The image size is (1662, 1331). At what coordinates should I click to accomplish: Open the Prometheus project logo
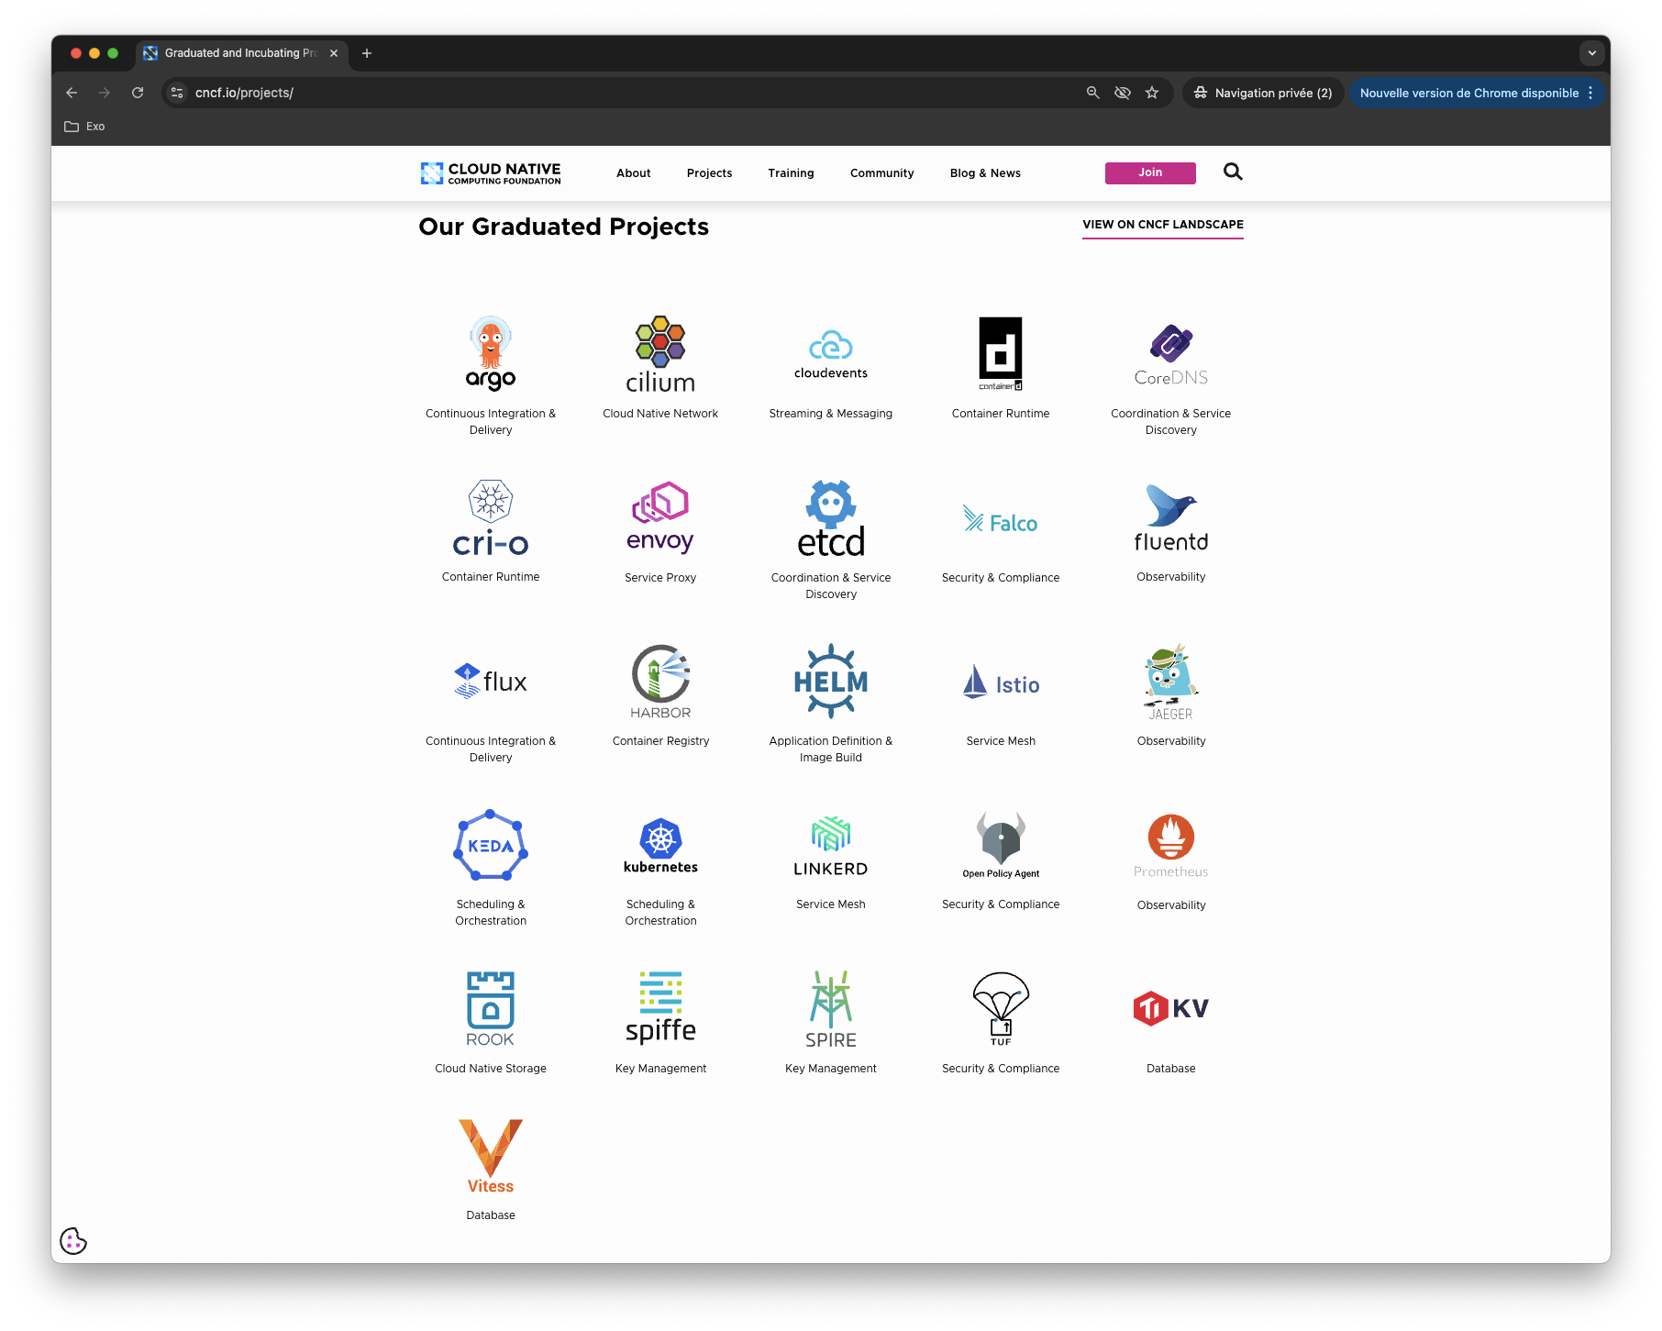tap(1170, 846)
